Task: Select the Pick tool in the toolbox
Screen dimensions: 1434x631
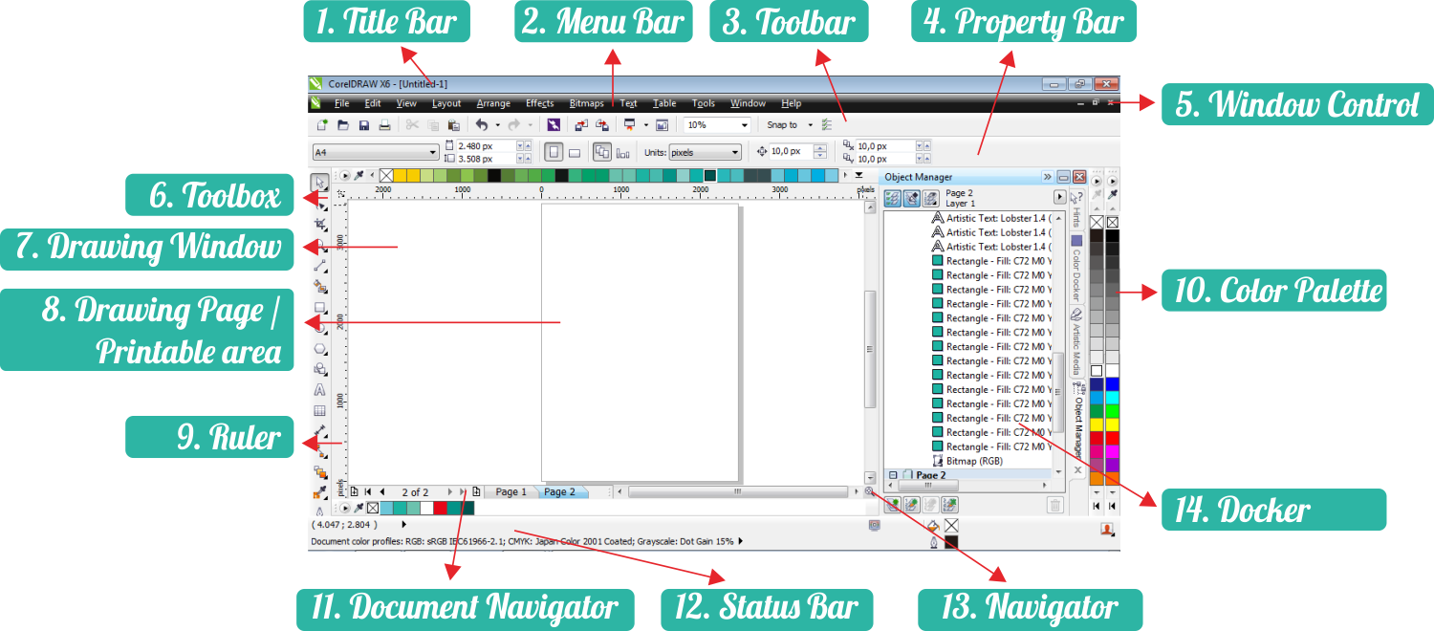Action: 321,182
